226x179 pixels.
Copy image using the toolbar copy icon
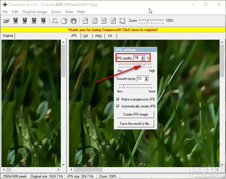point(64,21)
